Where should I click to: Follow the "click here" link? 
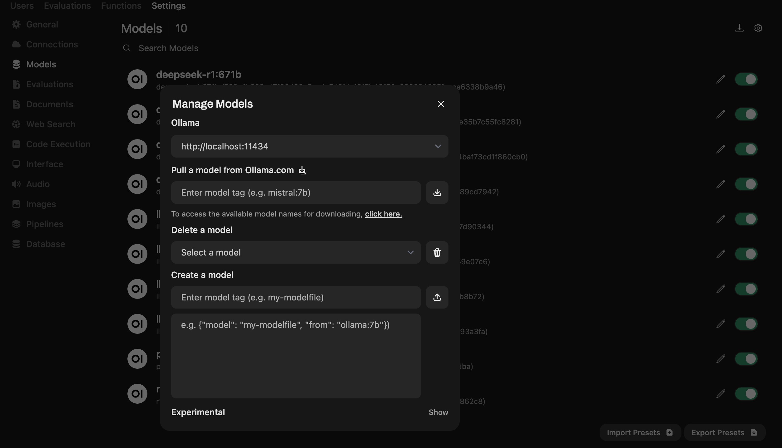click(x=383, y=214)
